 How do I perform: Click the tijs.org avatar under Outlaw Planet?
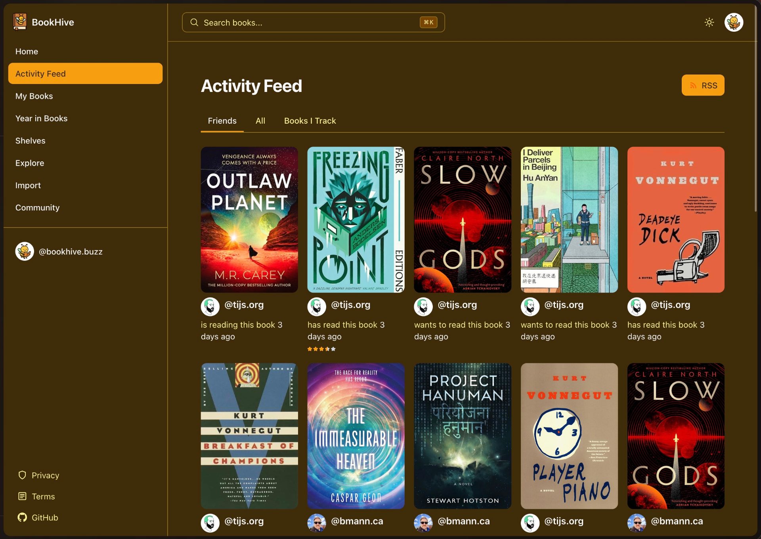(210, 306)
